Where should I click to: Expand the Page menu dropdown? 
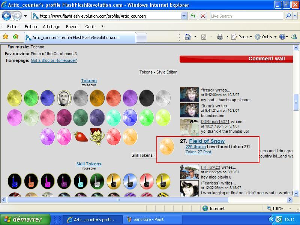[x=251, y=37]
